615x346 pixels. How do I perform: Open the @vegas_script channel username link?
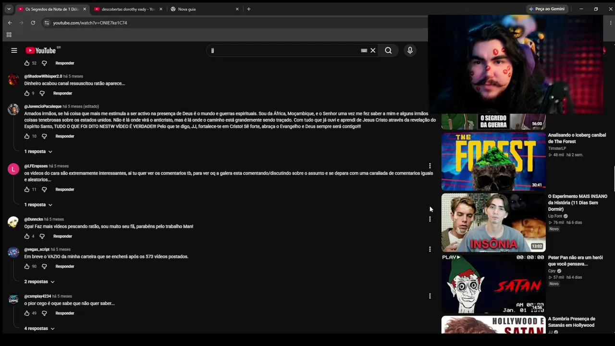[37, 249]
